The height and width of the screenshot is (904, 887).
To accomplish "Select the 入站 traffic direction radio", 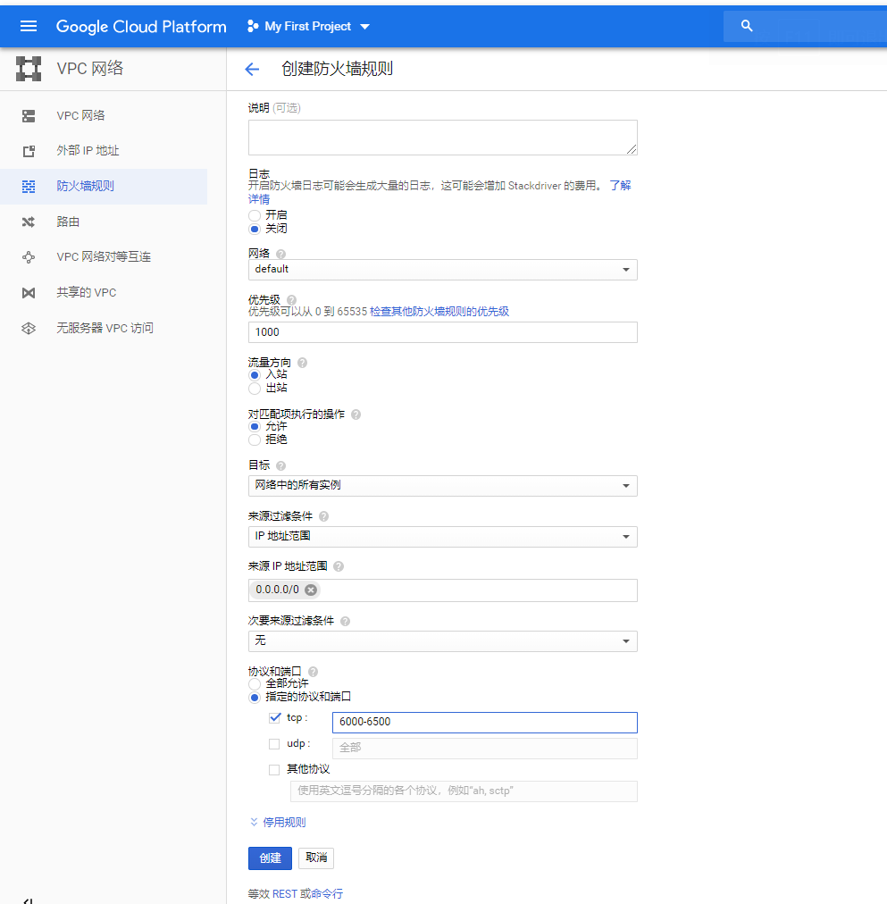I will [x=255, y=375].
